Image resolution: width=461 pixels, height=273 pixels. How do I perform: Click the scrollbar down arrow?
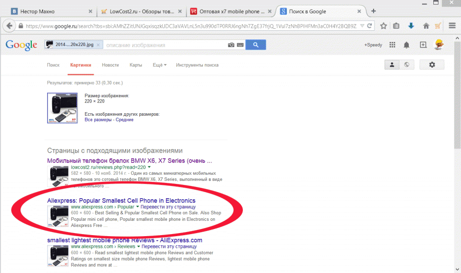click(x=457, y=269)
